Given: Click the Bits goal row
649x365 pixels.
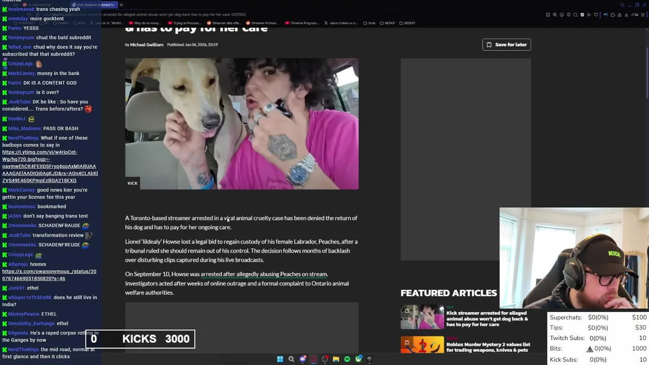Looking at the screenshot, I should [598, 349].
